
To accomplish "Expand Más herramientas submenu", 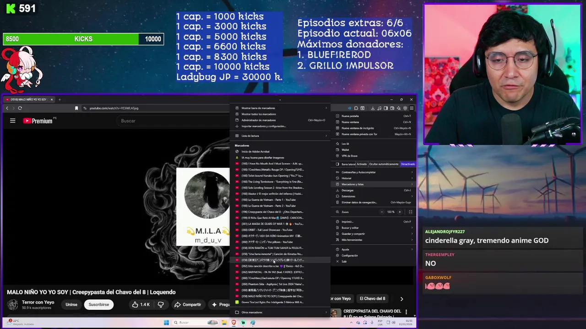I will [374, 240].
